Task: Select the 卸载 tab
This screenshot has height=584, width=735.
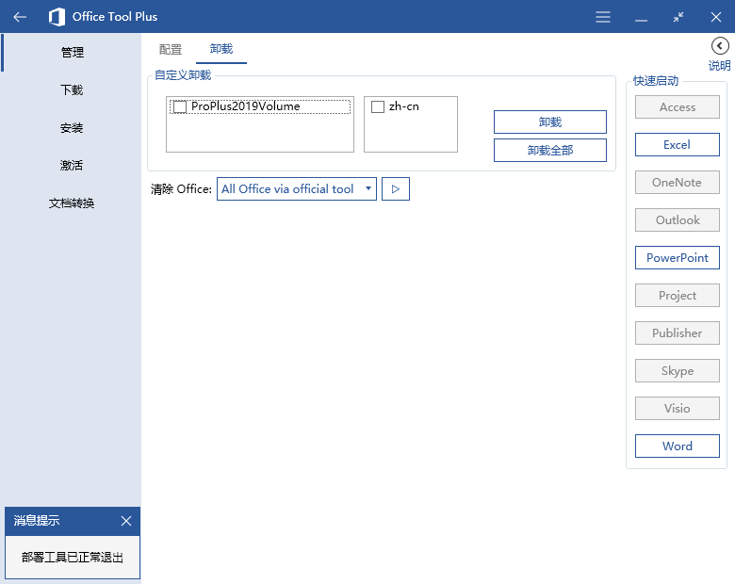Action: (x=221, y=49)
